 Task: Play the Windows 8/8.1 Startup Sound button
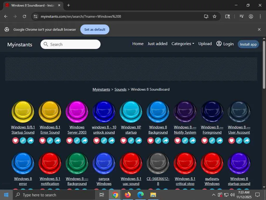23,111
